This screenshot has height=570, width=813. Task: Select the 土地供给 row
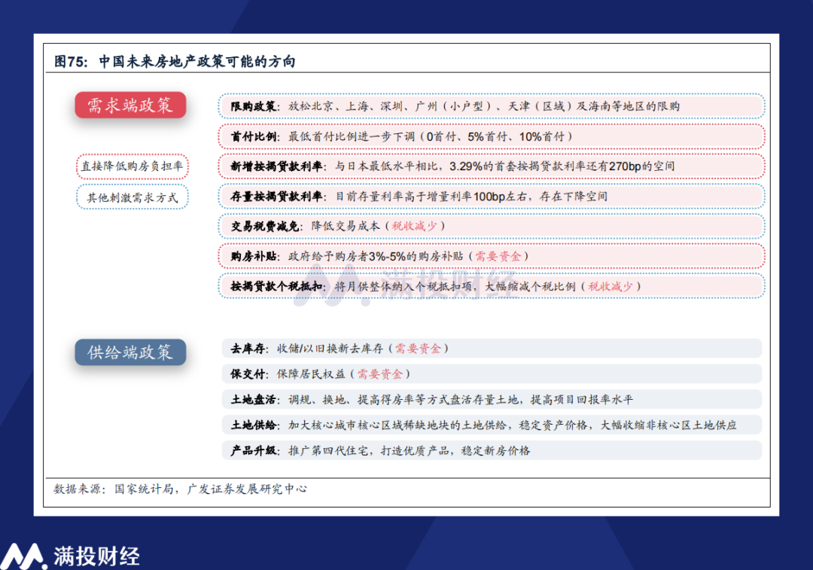[x=492, y=425]
